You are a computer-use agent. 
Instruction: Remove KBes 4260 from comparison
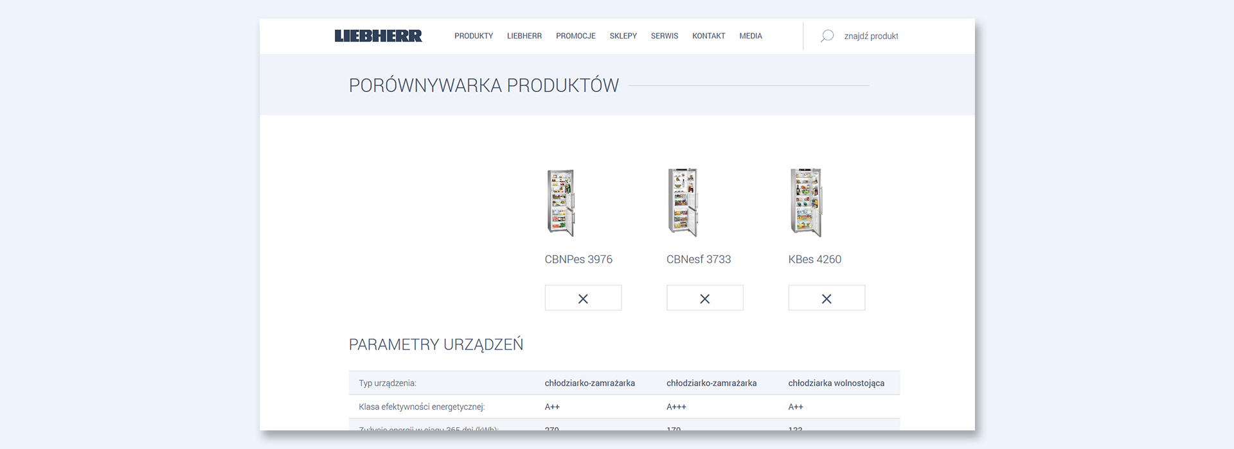(827, 298)
